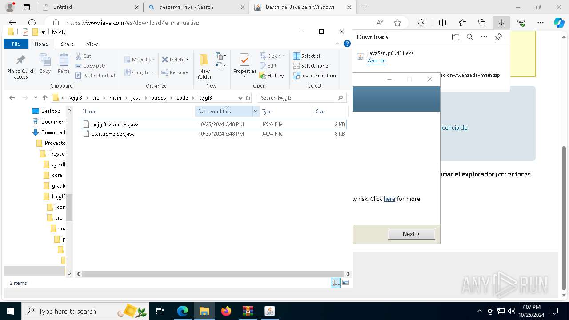This screenshot has height=320, width=569.
Task: Select core folder in navigation tree
Action: (53, 175)
